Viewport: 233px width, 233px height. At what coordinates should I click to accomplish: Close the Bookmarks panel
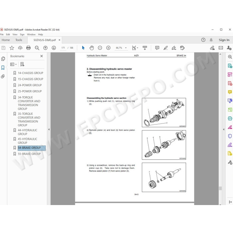pos(42,56)
